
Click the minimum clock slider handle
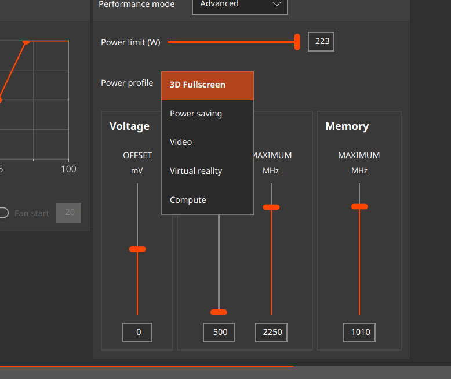click(x=219, y=312)
